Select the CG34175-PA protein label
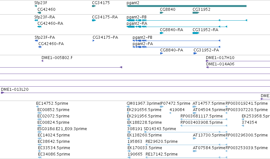270x159 pixels. coord(105,37)
